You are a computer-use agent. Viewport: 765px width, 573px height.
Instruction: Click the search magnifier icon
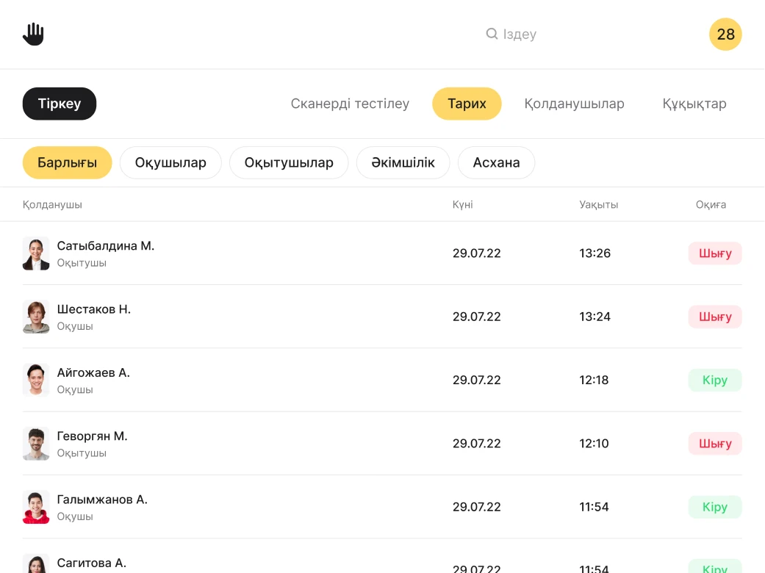(492, 34)
